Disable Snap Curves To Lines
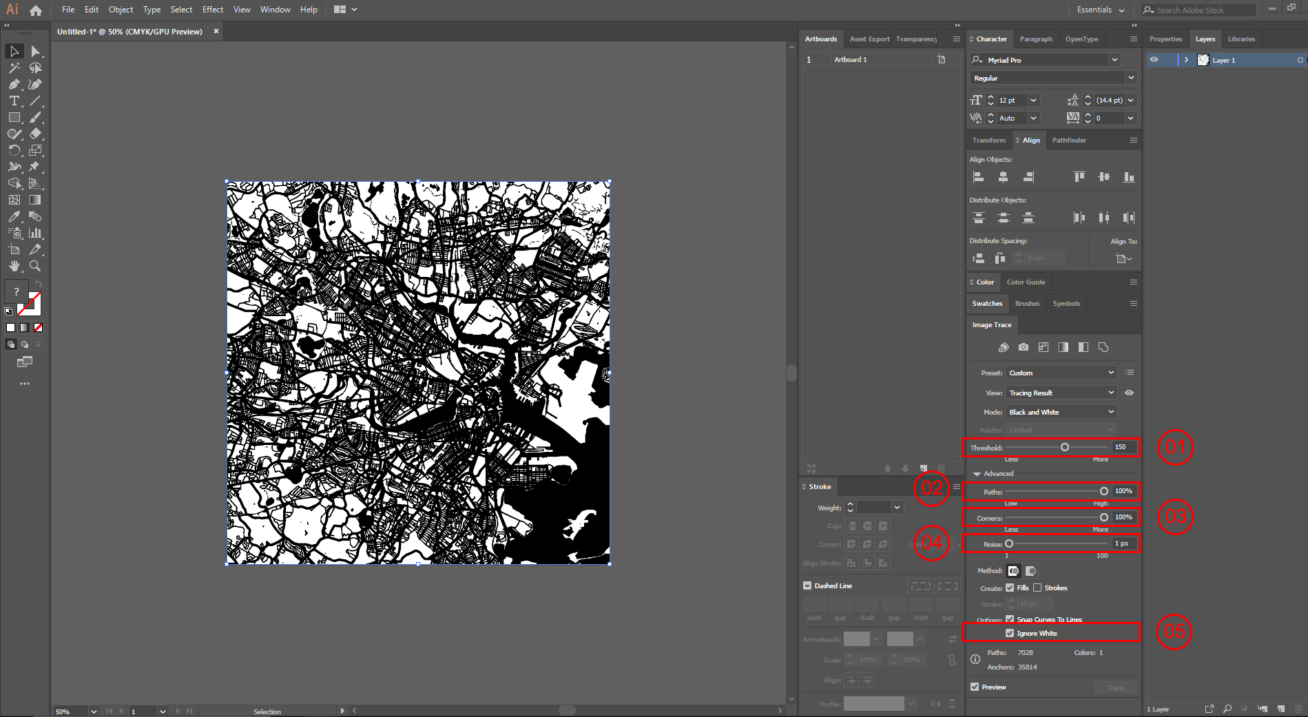 pyautogui.click(x=1010, y=619)
